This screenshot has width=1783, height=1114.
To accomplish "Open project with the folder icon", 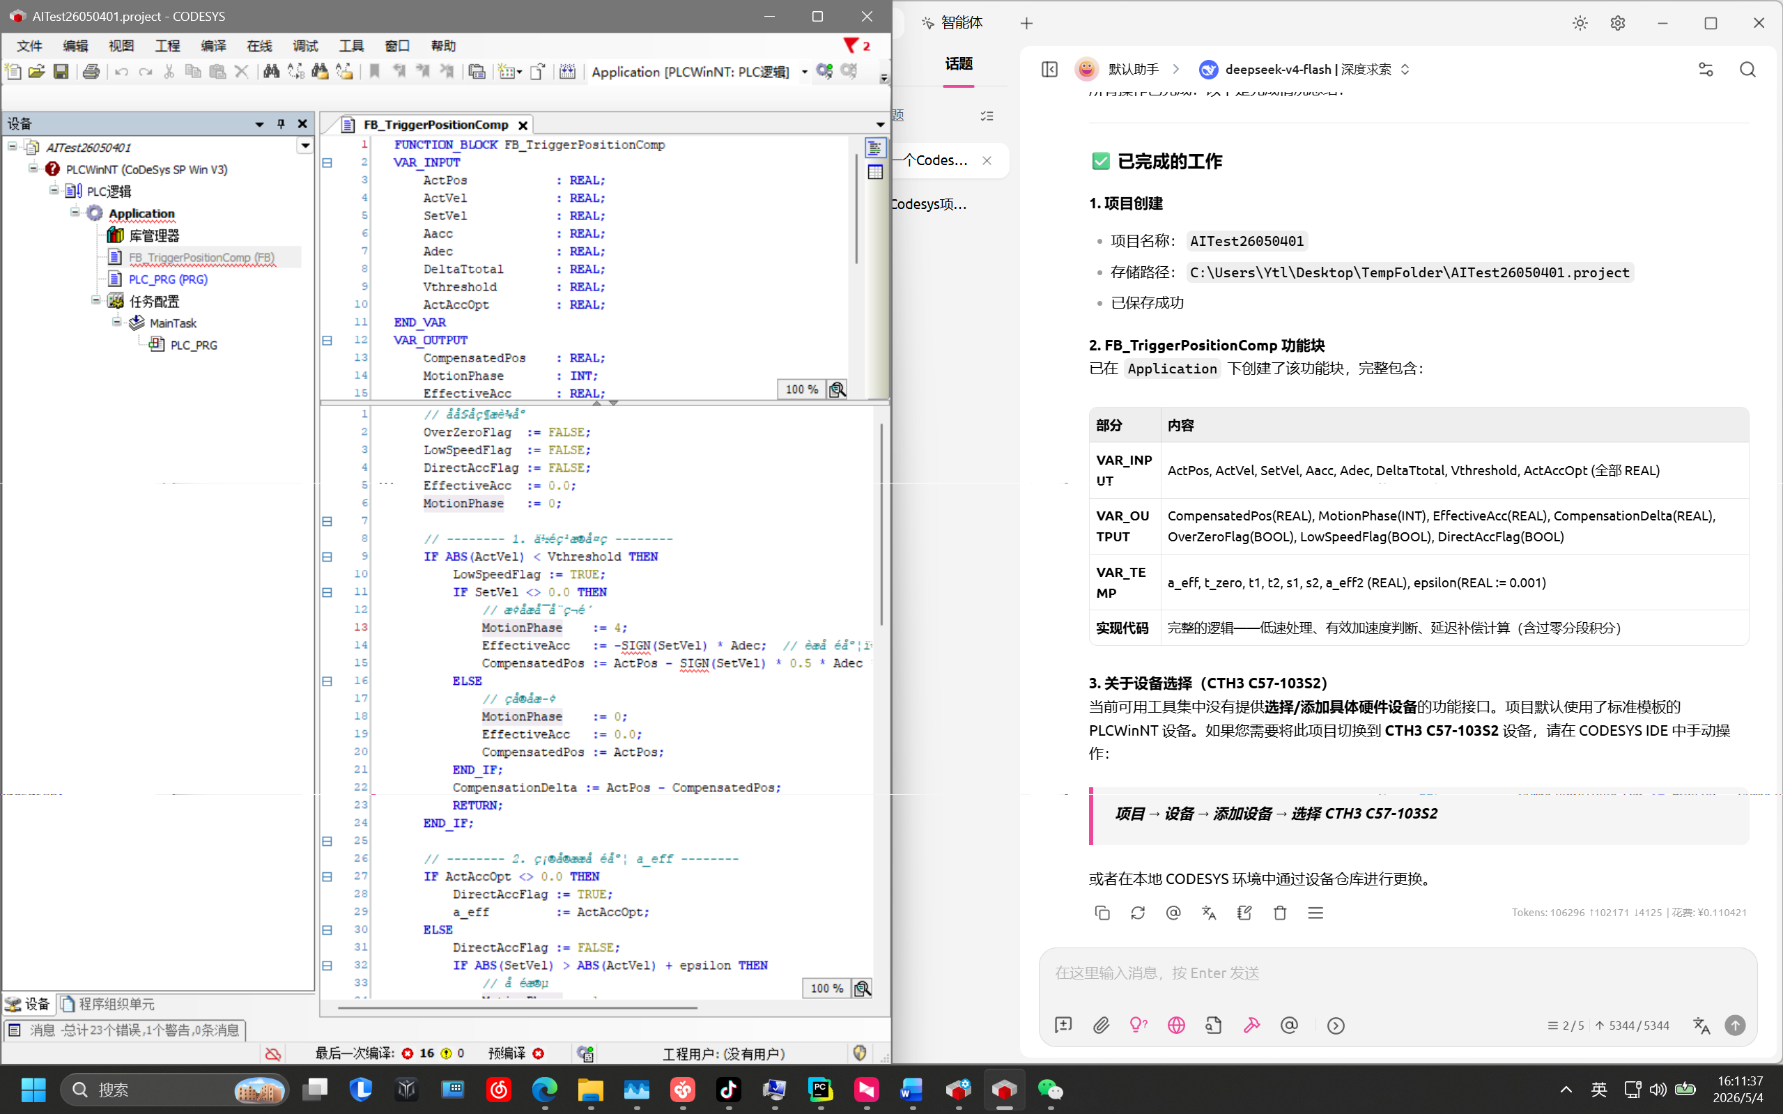I will pyautogui.click(x=37, y=72).
